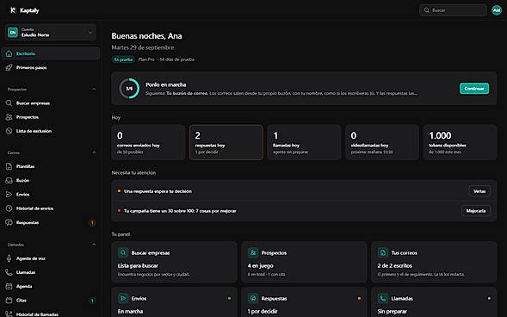Viewport: 507px width, 317px height.
Task: Open the AM user avatar menu
Action: 497,10
